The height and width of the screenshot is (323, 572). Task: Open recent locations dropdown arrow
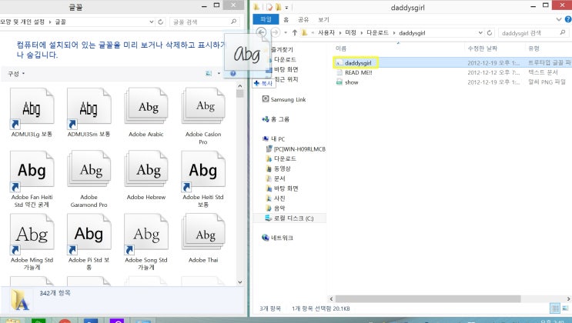pos(286,33)
